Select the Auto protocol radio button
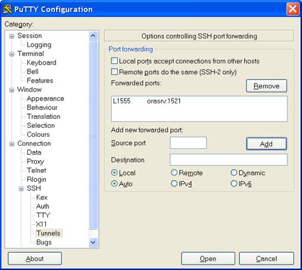The height and width of the screenshot is (270, 302). click(114, 183)
